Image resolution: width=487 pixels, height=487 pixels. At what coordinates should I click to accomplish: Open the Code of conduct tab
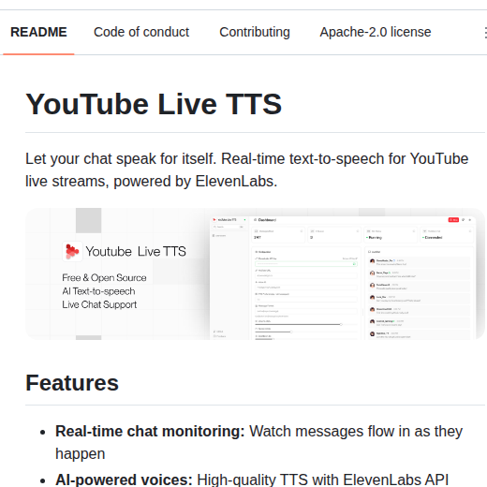(141, 32)
